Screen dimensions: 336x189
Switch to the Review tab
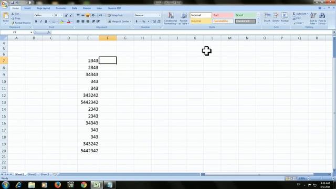(87, 8)
